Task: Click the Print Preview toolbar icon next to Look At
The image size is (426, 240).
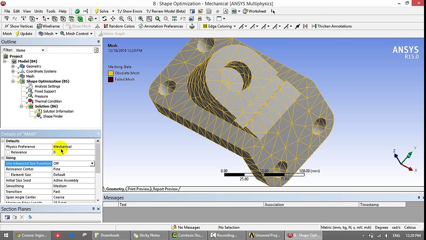Action: pos(200,19)
